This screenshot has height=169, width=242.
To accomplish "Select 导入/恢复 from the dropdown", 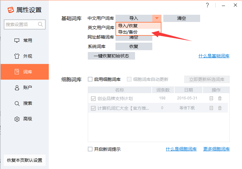I will (x=128, y=26).
